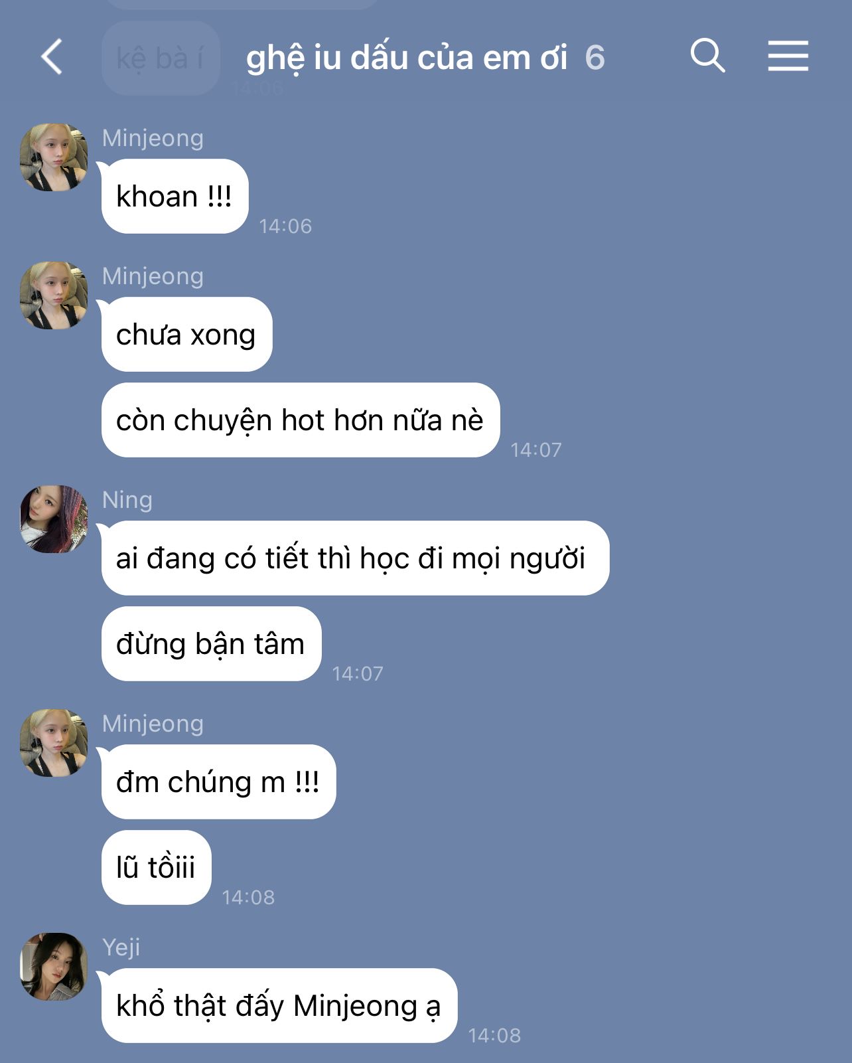Select the 'lũ tồiii' message bubble
Image resolution: width=852 pixels, height=1063 pixels.
tap(156, 868)
